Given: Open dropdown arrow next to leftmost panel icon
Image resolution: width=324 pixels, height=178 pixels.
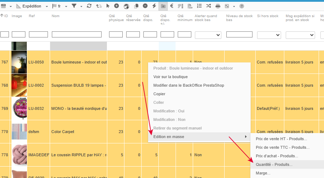Looking at the screenshot, I should (x=10, y=6).
